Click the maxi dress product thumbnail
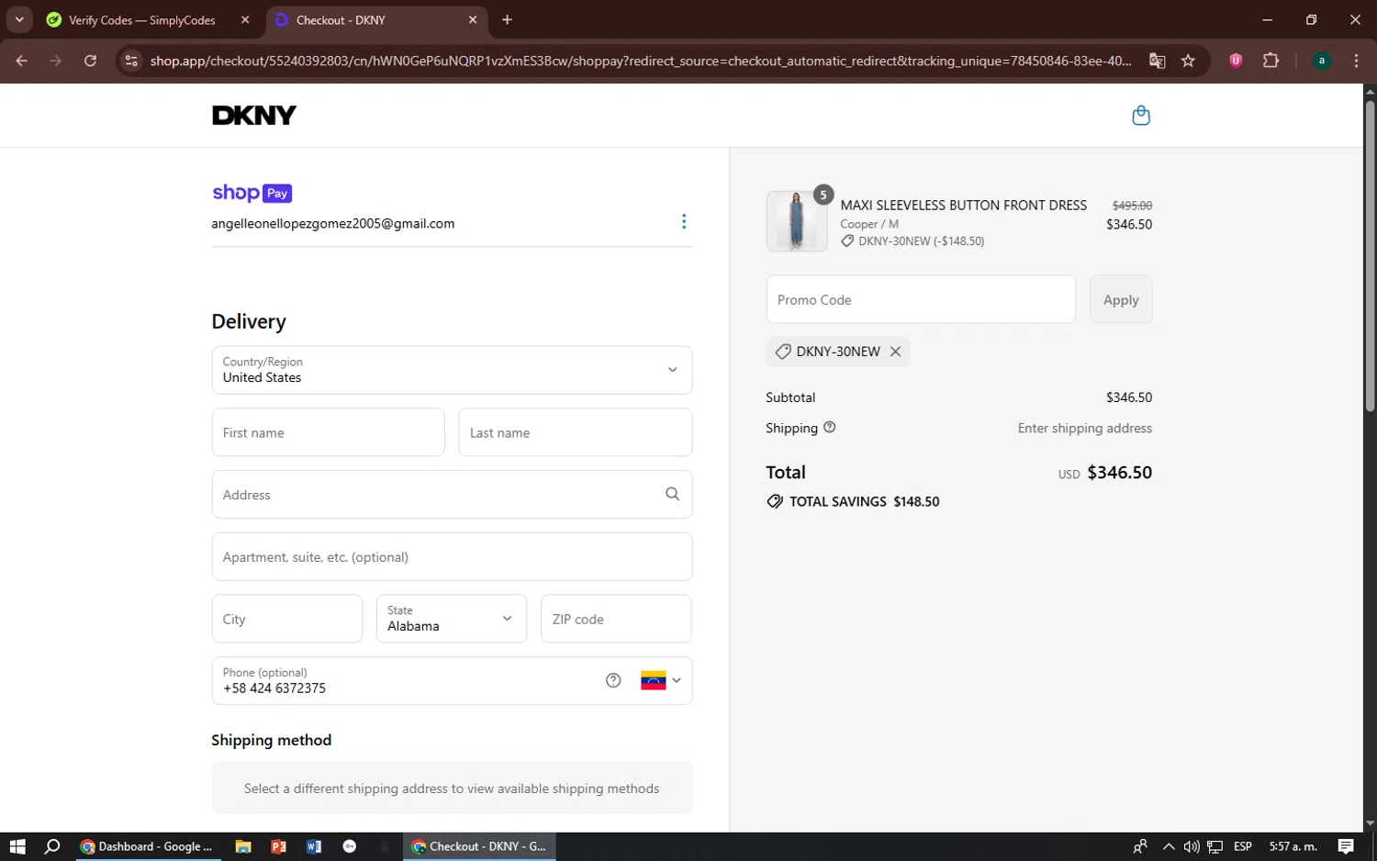The width and height of the screenshot is (1377, 861). pyautogui.click(x=797, y=221)
